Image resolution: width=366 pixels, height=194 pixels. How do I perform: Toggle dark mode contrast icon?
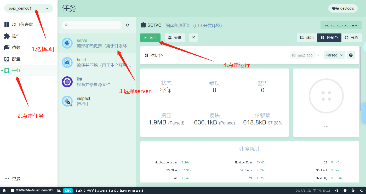pos(337,190)
